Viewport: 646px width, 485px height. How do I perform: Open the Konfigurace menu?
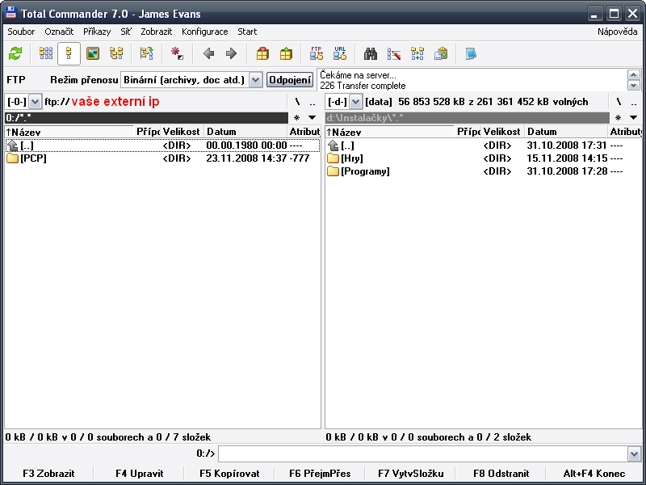(x=205, y=32)
